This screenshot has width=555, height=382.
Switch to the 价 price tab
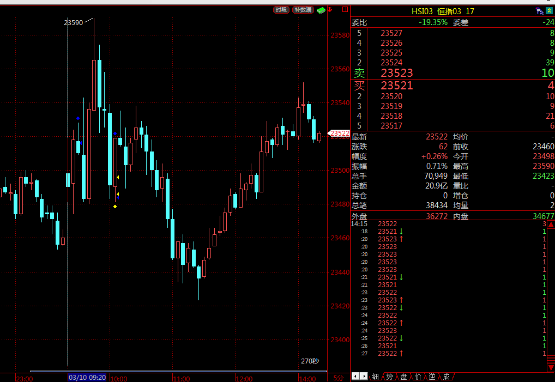click(x=418, y=377)
